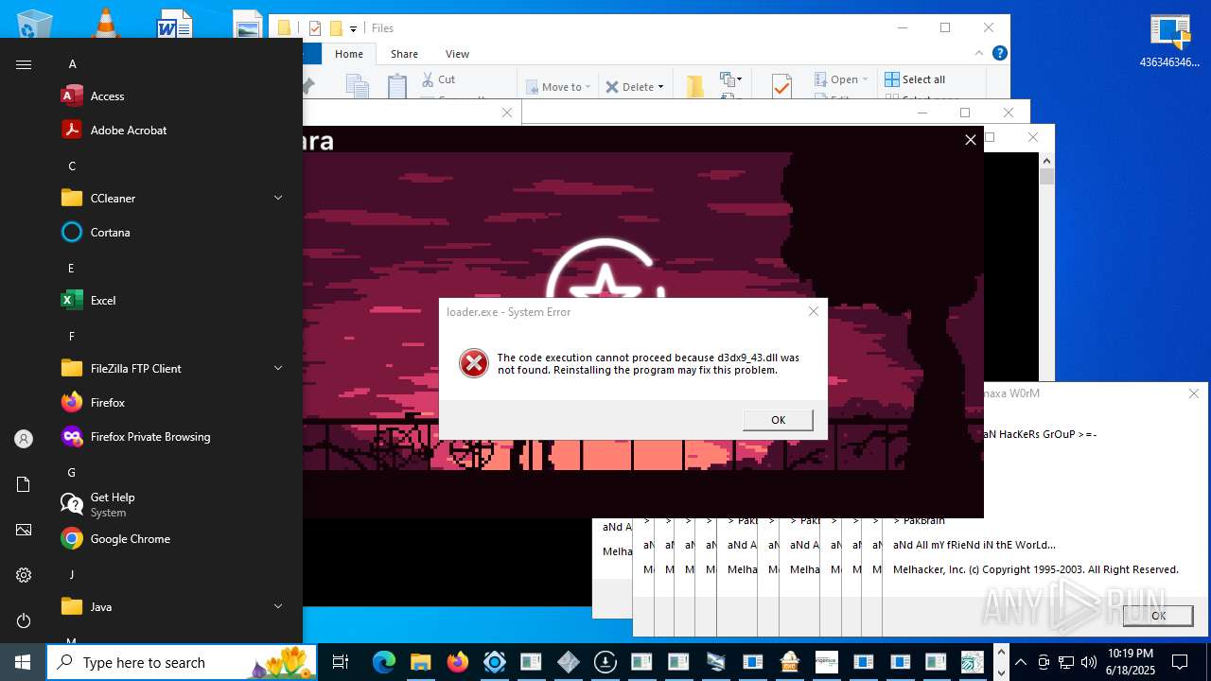Click Cut in the Files ribbon
This screenshot has height=681, width=1211.
click(x=438, y=79)
